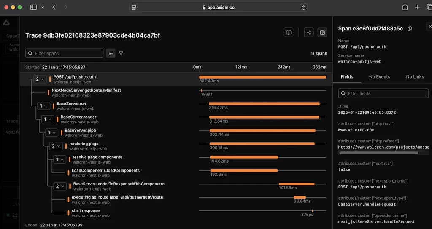Collapse the POST /api/pusherauth root span
Screen dimensions: 432x229
(x=40, y=79)
